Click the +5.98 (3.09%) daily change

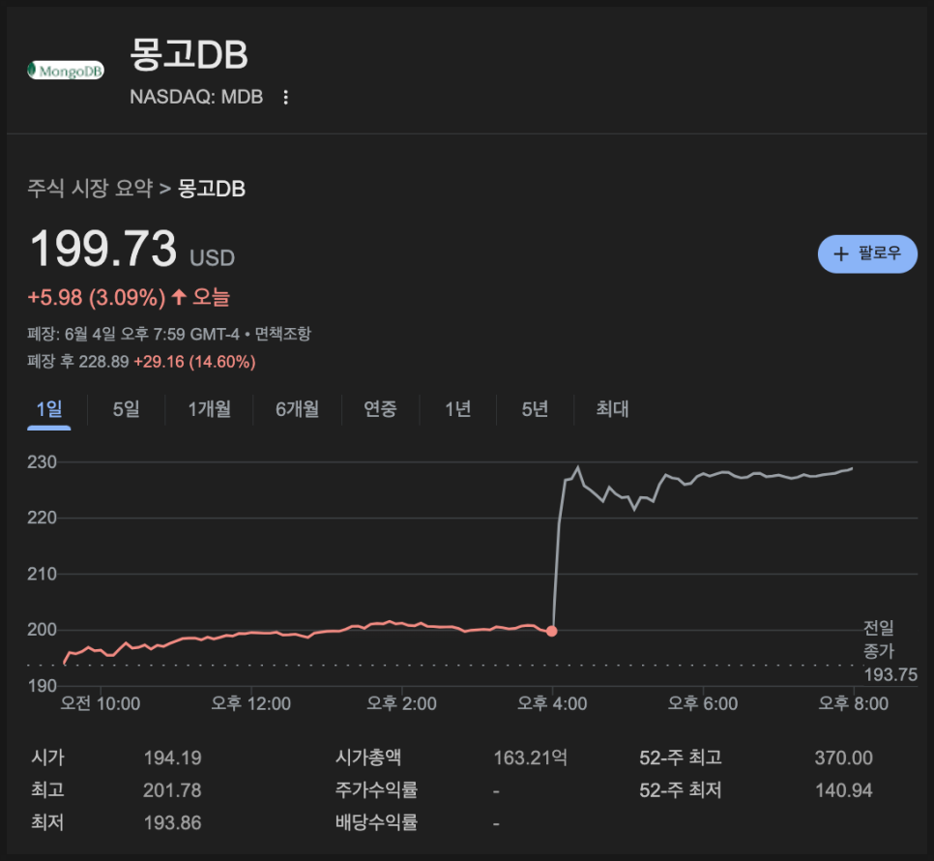coord(97,297)
